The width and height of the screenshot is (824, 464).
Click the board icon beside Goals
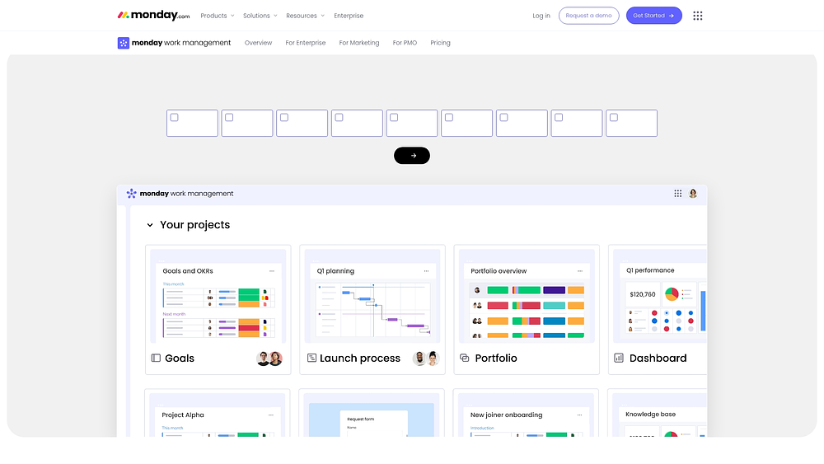click(156, 358)
